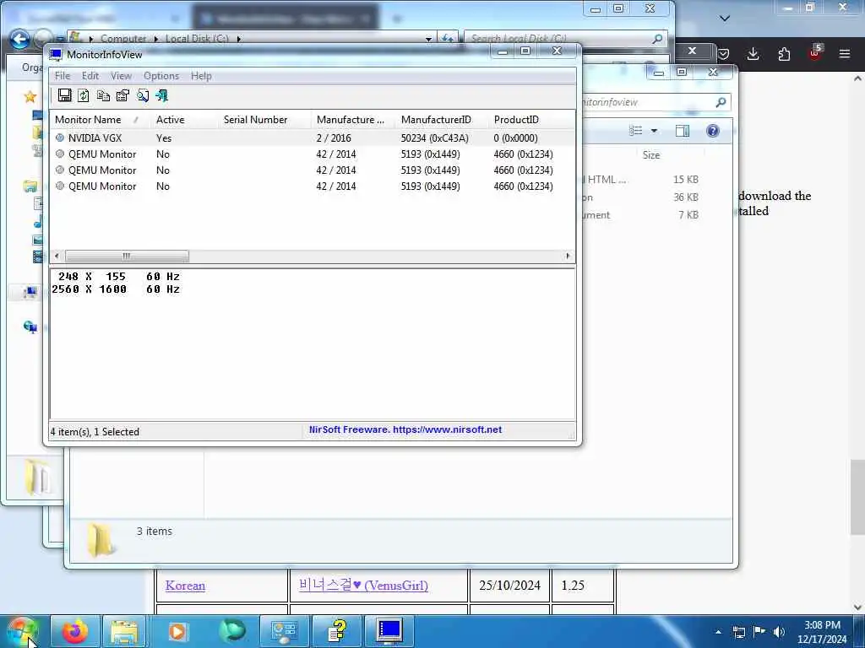Click the Control Panel taskbar icon
865x648 pixels.
[284, 631]
